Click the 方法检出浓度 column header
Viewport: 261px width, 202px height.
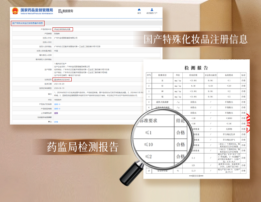[x=210, y=75]
